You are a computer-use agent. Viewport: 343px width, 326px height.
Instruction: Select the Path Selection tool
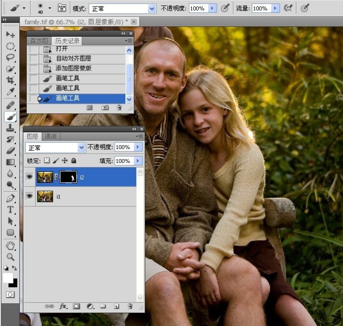(10, 221)
